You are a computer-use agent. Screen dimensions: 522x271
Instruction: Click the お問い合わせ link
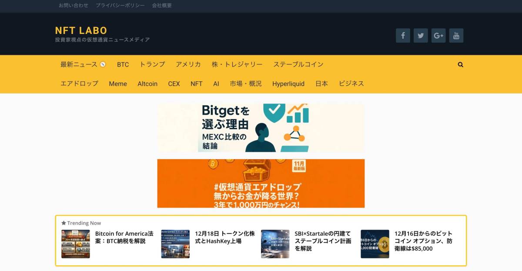click(74, 6)
